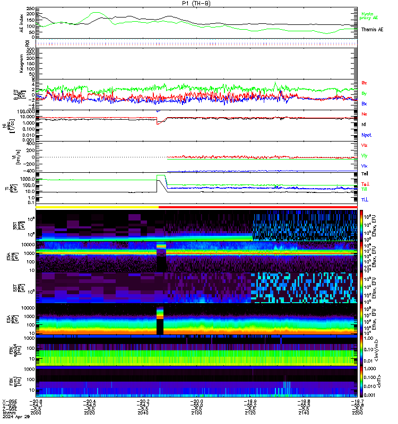The image size is (398, 424).
Task: Click the blue Vix trace near -400 km/s
Action: coord(262,171)
